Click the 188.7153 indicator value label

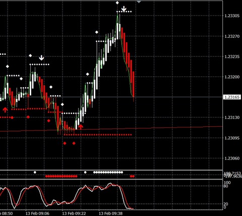pyautogui.click(x=233, y=173)
